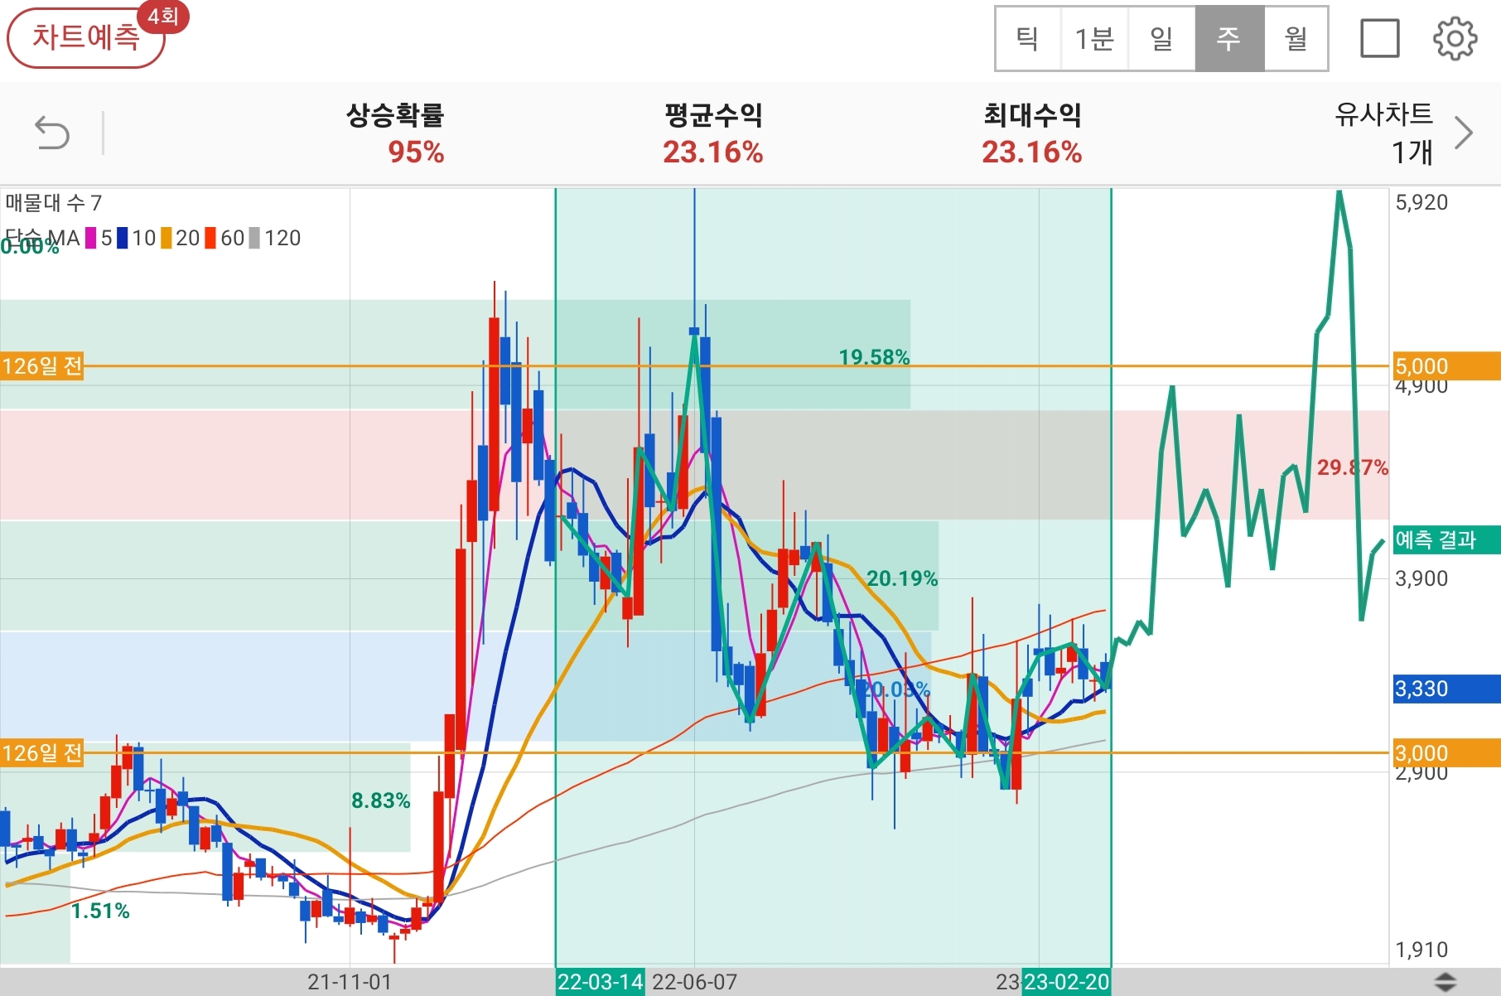
Task: Tap the 차트예측 button
Action: [85, 37]
